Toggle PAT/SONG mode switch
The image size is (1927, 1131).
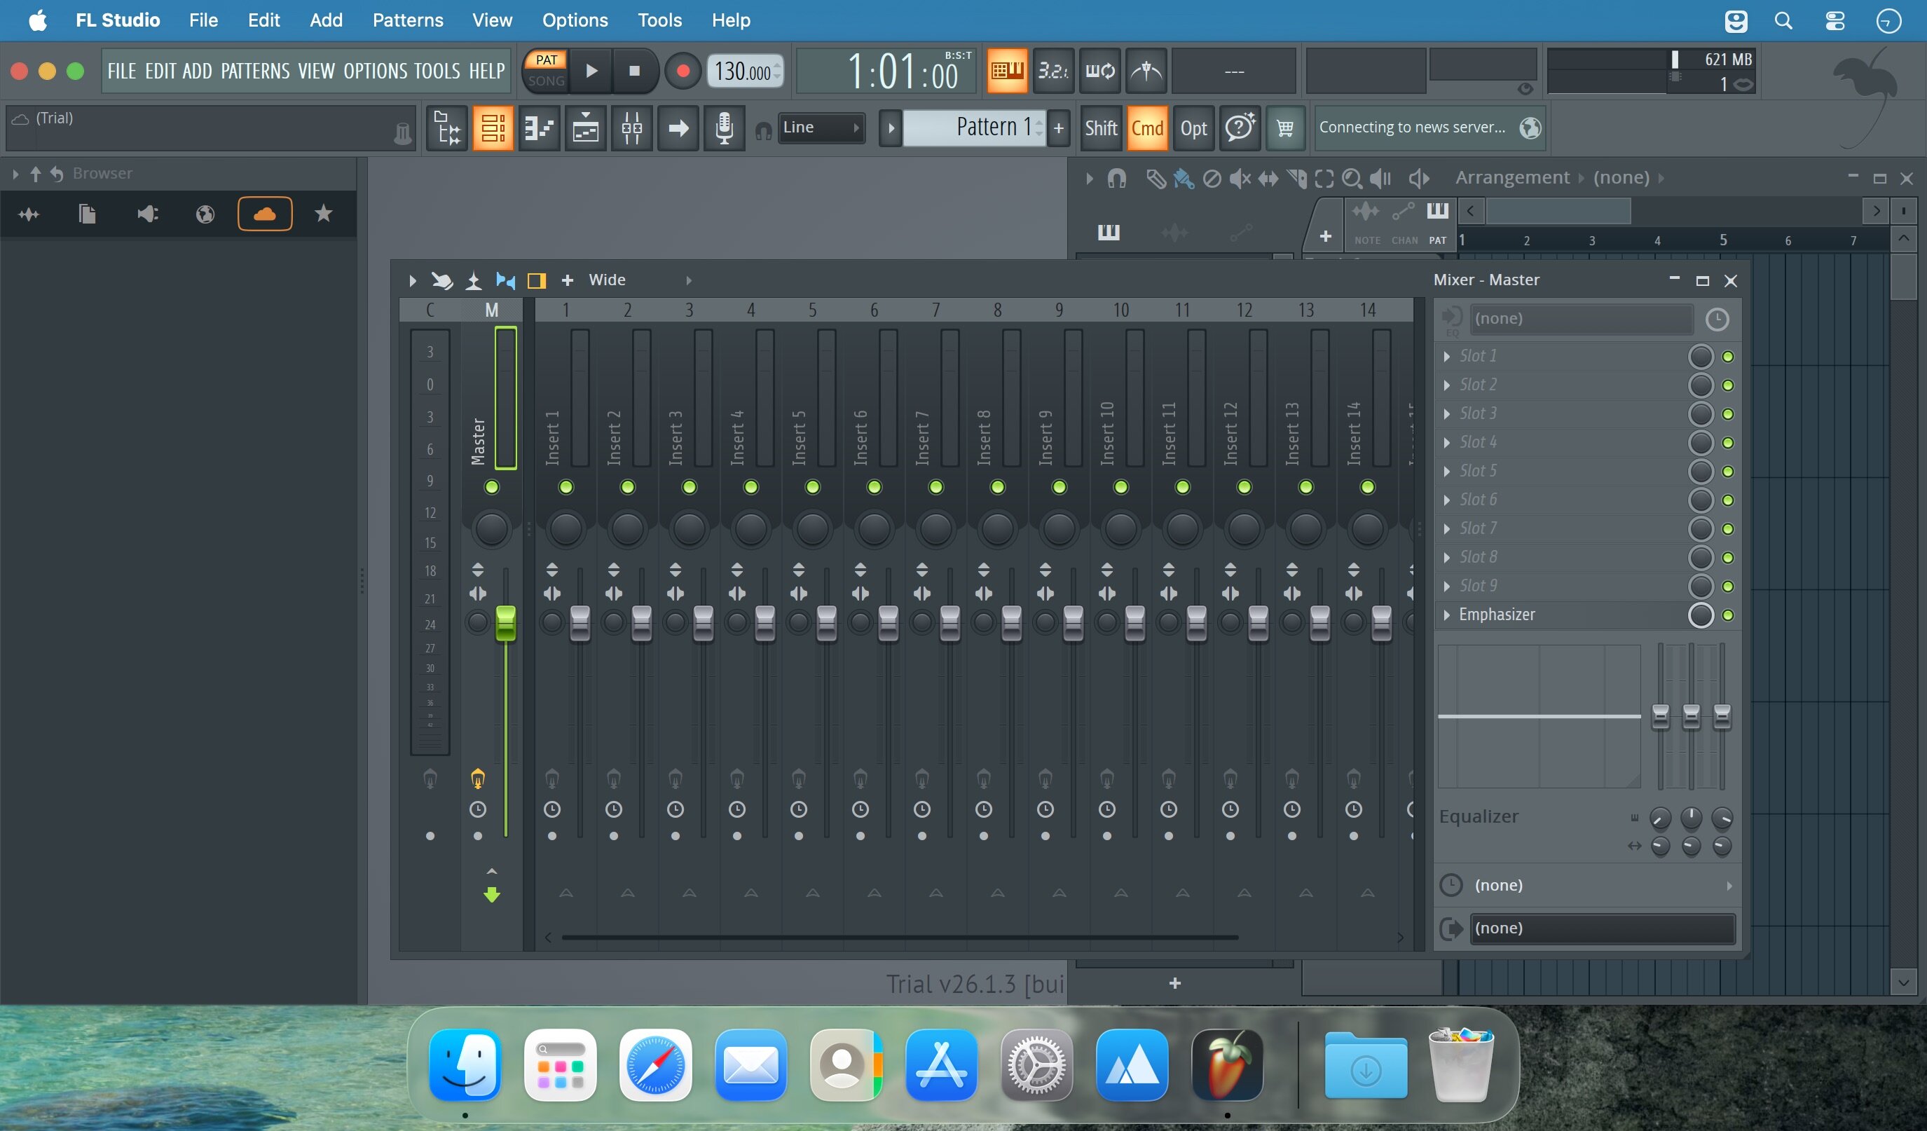546,70
